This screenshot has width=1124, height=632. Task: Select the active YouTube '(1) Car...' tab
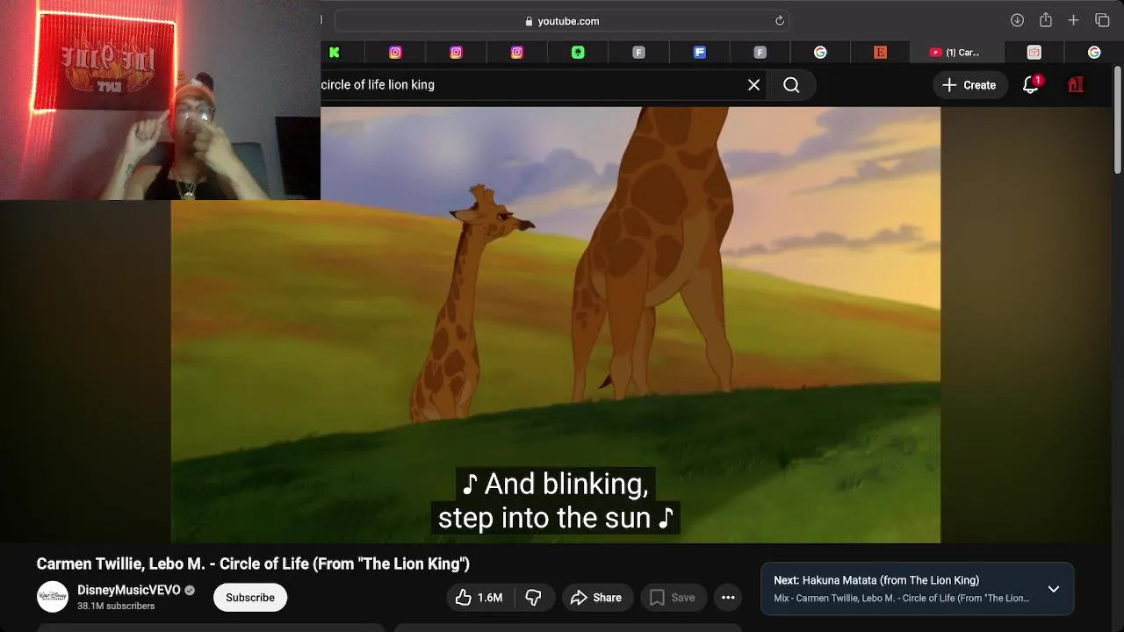coord(955,53)
